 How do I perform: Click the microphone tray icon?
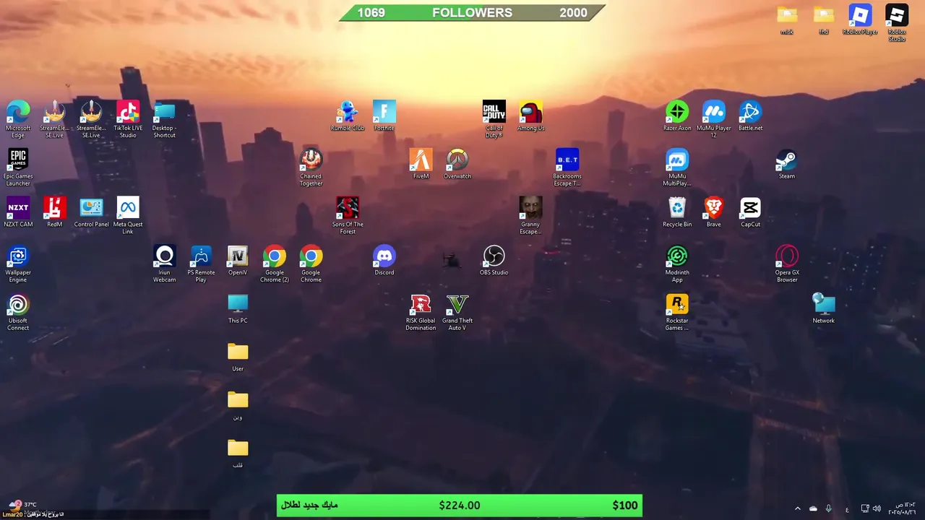click(828, 508)
